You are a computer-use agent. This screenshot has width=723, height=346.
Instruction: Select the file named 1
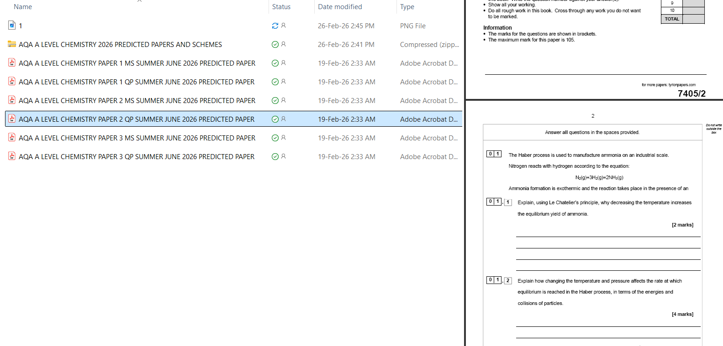click(x=21, y=26)
